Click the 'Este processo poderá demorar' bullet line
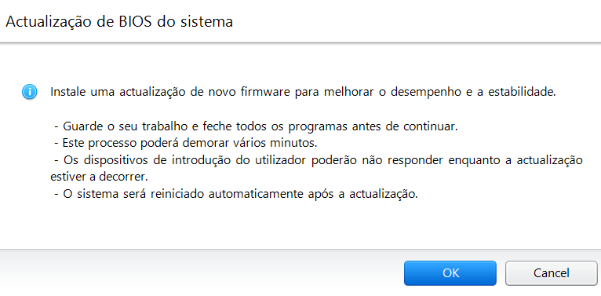The image size is (601, 296). point(185,144)
